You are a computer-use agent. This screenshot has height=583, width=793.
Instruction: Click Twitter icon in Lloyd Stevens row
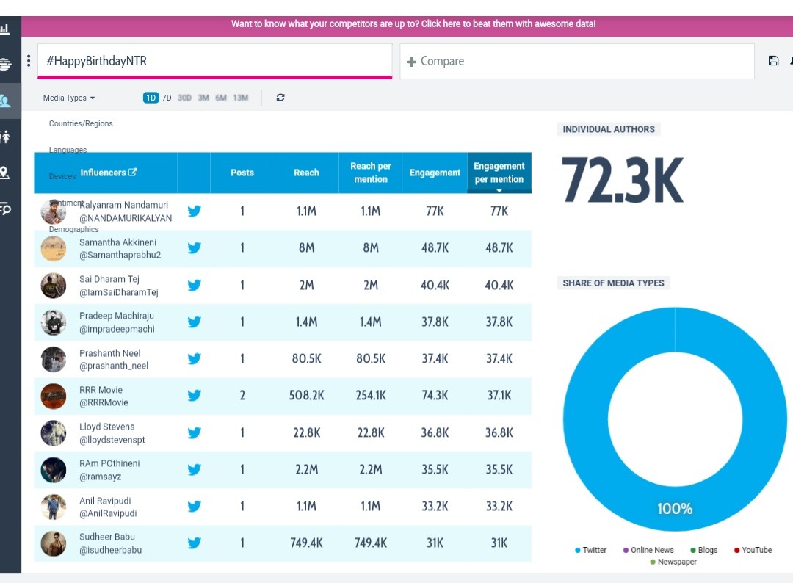click(x=194, y=432)
